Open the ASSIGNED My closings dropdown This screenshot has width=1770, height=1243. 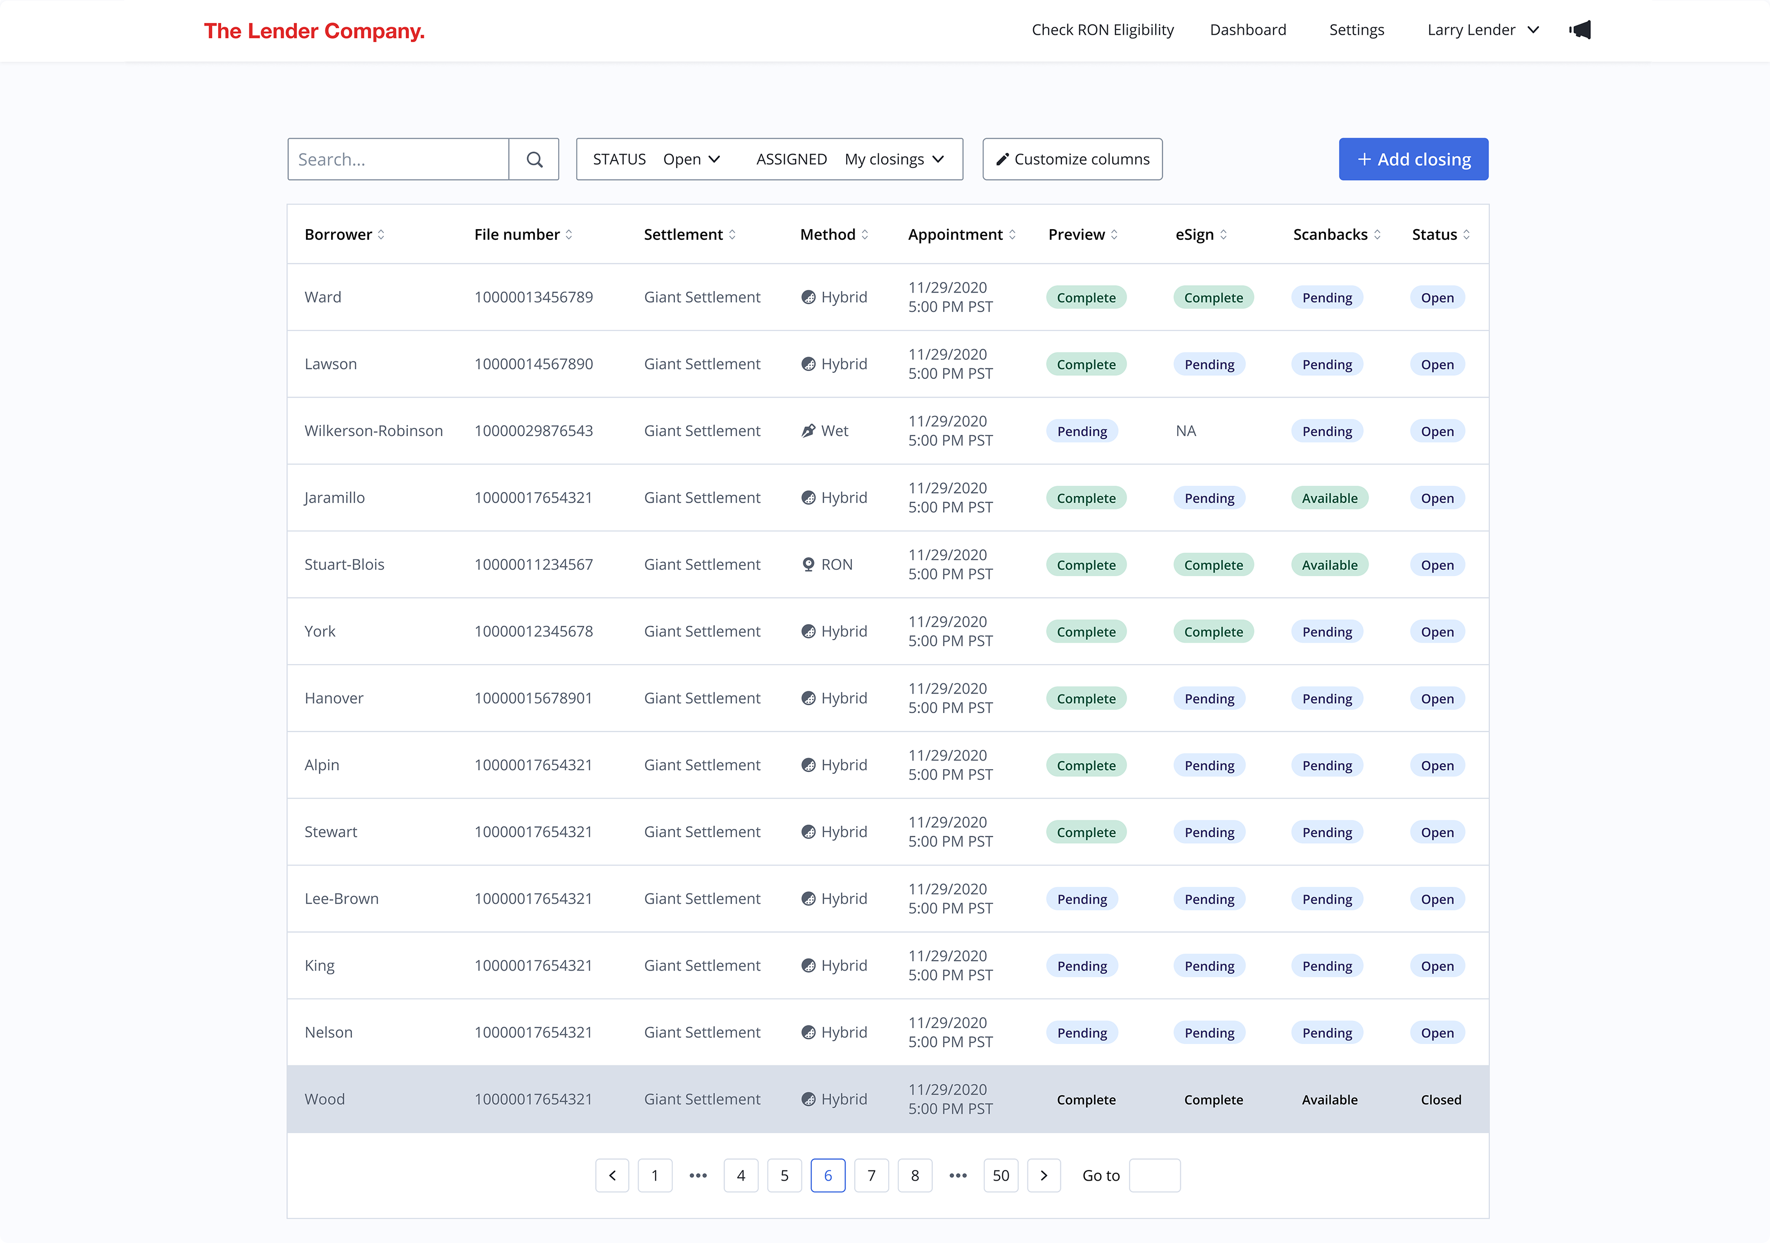pos(894,159)
